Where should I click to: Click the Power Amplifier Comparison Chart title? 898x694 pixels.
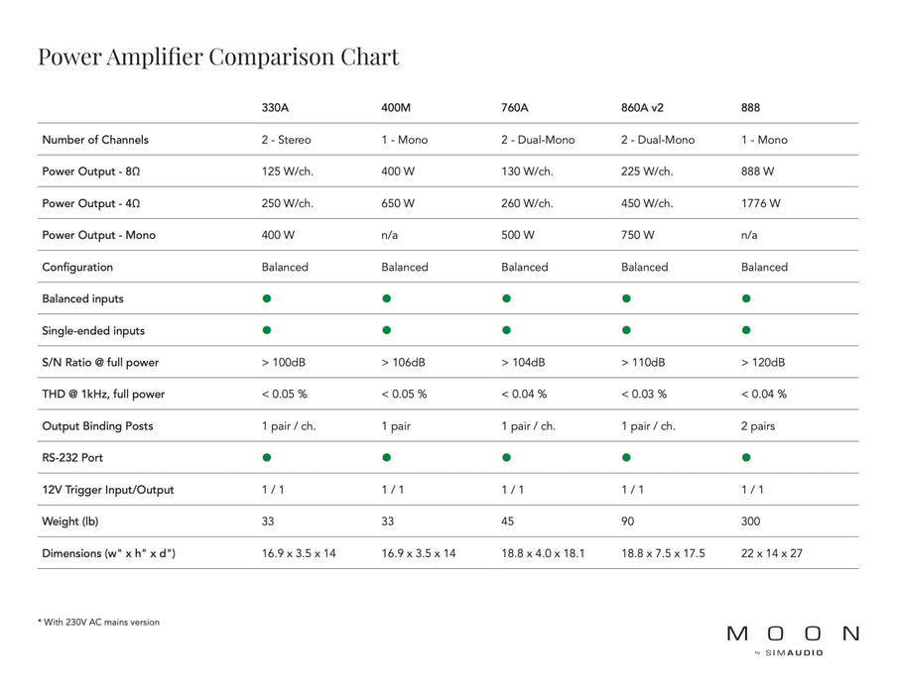point(218,57)
